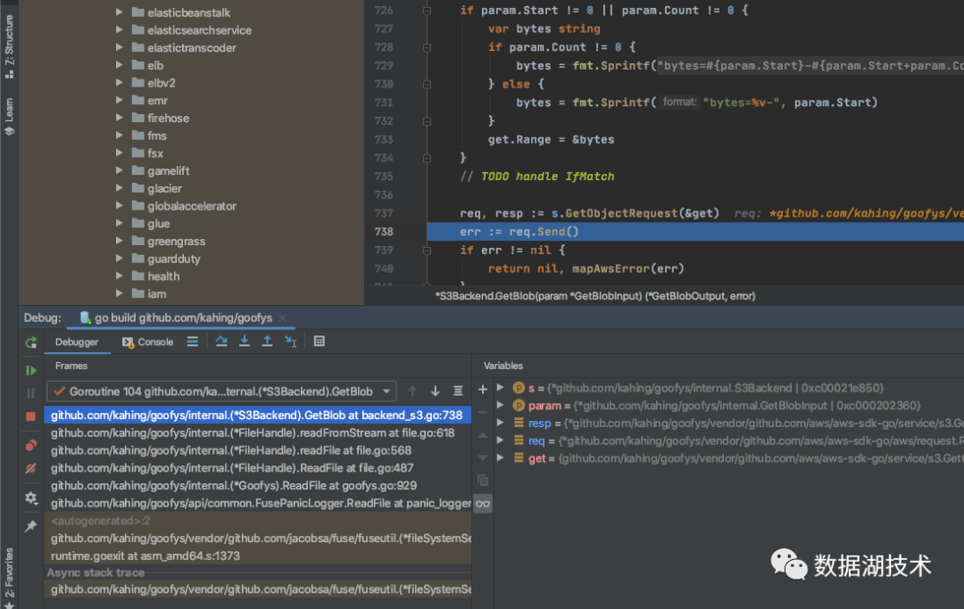Image resolution: width=964 pixels, height=609 pixels.
Task: Expand the resp variable
Action: pyautogui.click(x=501, y=423)
